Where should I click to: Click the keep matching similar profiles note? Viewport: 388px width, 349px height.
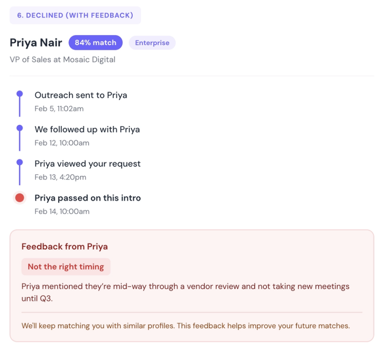(185, 326)
